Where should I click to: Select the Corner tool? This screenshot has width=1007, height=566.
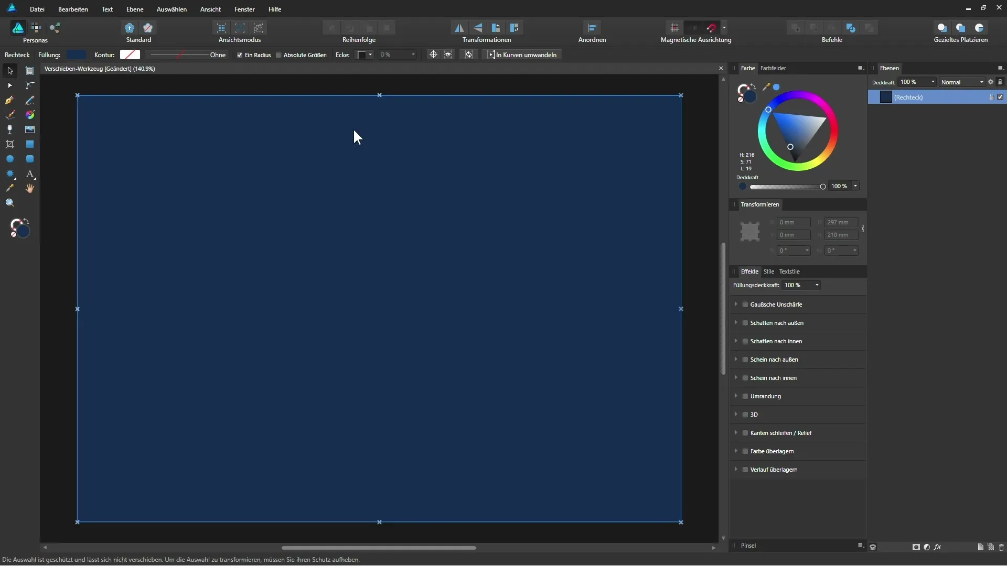point(30,85)
